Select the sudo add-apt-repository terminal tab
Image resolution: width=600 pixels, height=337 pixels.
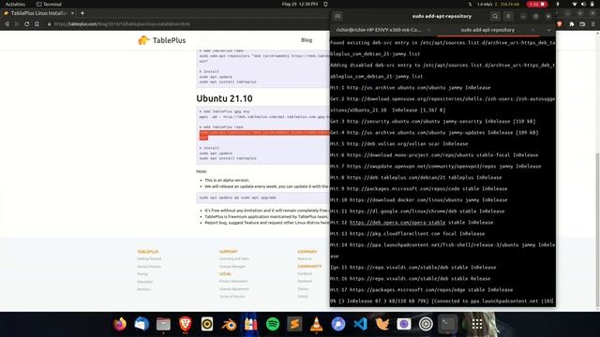point(487,30)
